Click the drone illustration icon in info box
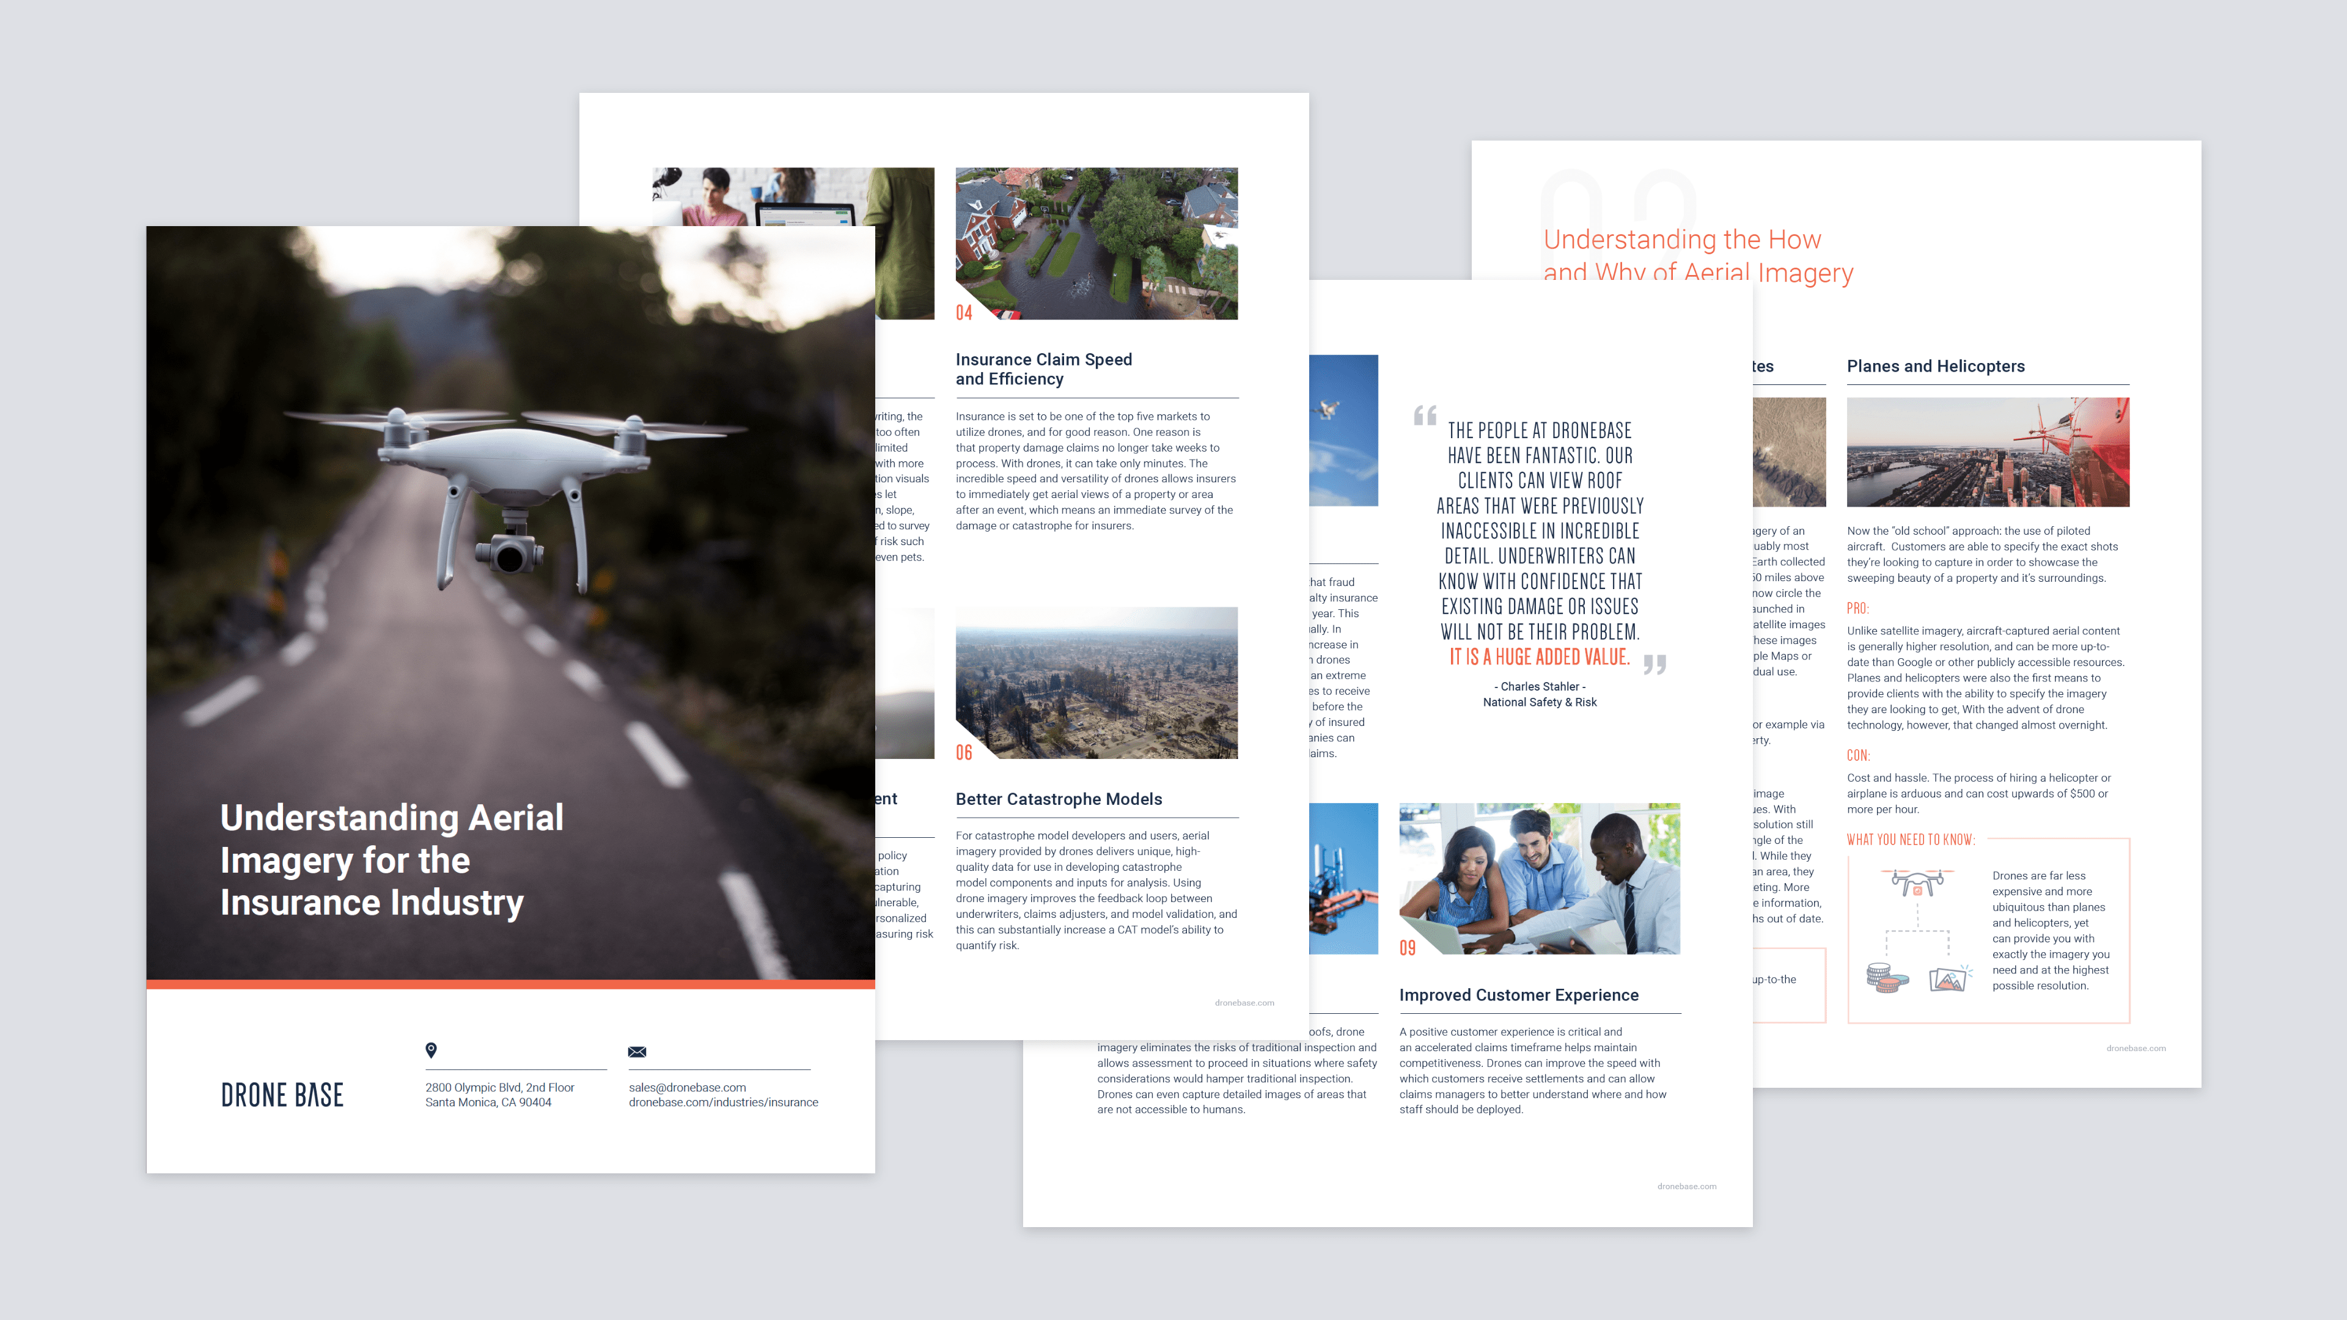 coord(1917,882)
